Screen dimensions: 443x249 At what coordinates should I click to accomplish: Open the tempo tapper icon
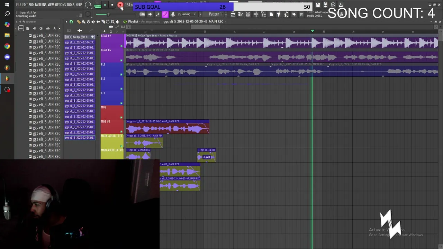[286, 14]
